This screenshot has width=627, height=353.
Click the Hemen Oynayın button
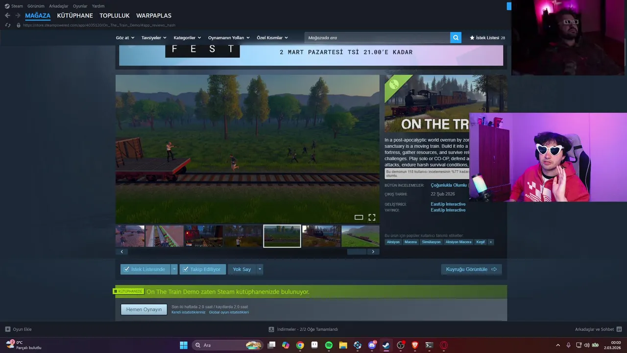pyautogui.click(x=144, y=309)
